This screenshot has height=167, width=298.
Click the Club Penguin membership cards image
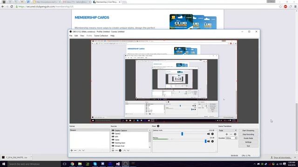tap(193, 22)
